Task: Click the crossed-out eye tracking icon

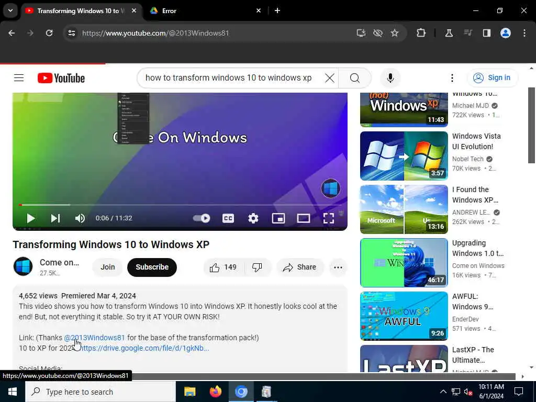Action: (378, 33)
